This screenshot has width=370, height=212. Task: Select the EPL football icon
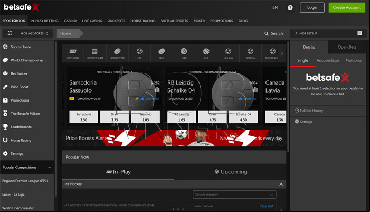(x=139, y=51)
